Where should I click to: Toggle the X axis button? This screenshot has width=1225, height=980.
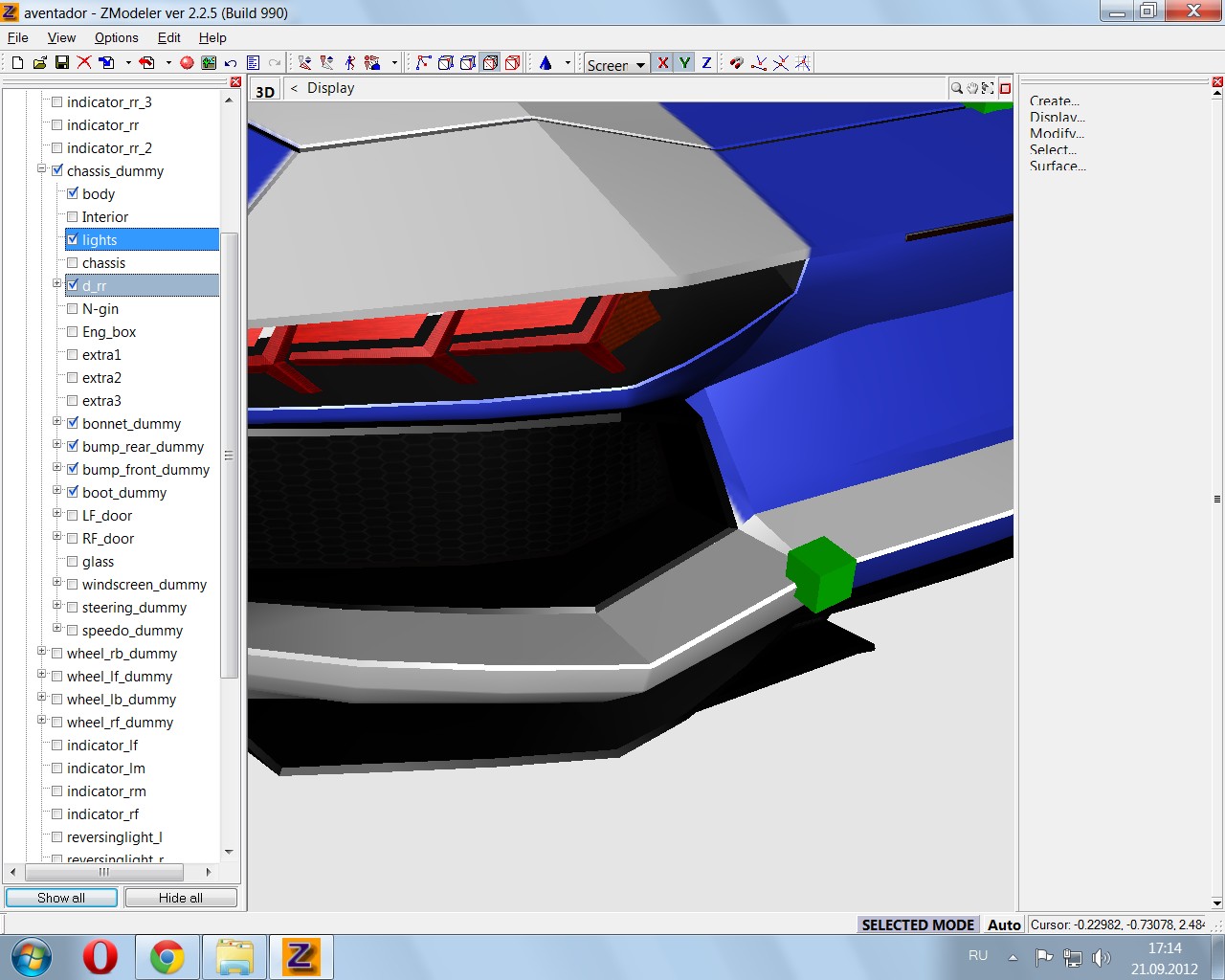[x=662, y=63]
